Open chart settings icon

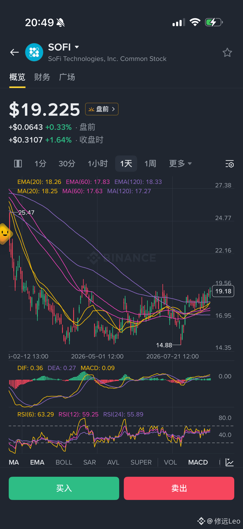(230, 164)
